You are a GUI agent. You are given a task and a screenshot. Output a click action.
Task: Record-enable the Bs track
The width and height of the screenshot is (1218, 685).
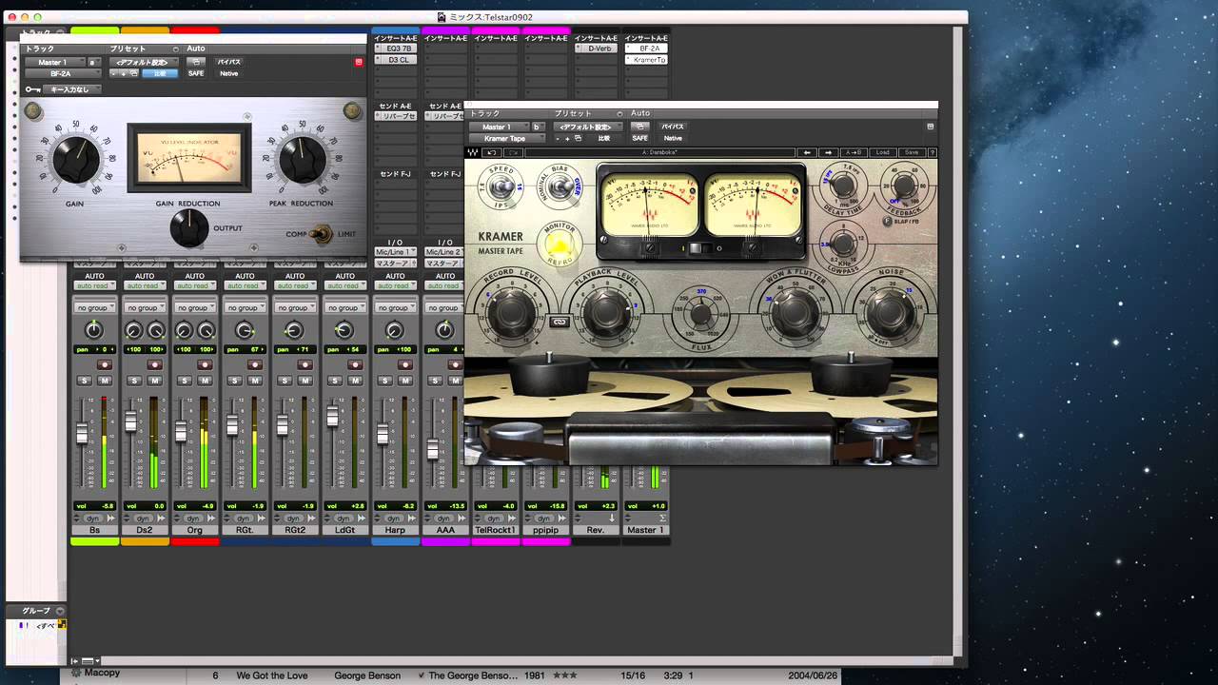click(104, 364)
